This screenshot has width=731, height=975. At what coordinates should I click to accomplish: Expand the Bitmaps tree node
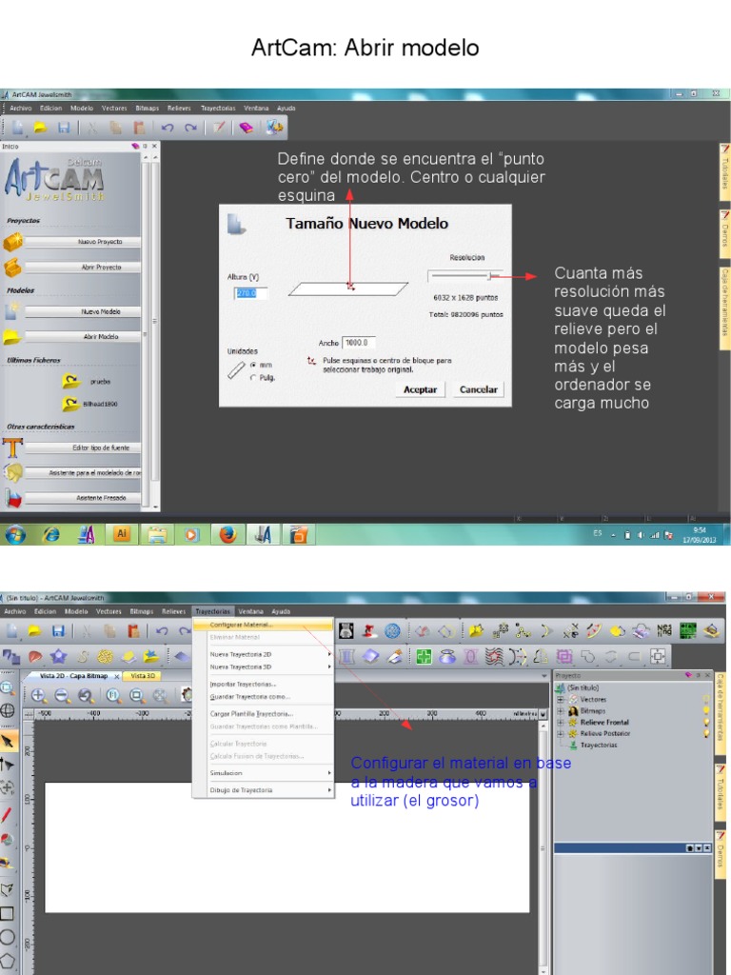click(x=562, y=710)
